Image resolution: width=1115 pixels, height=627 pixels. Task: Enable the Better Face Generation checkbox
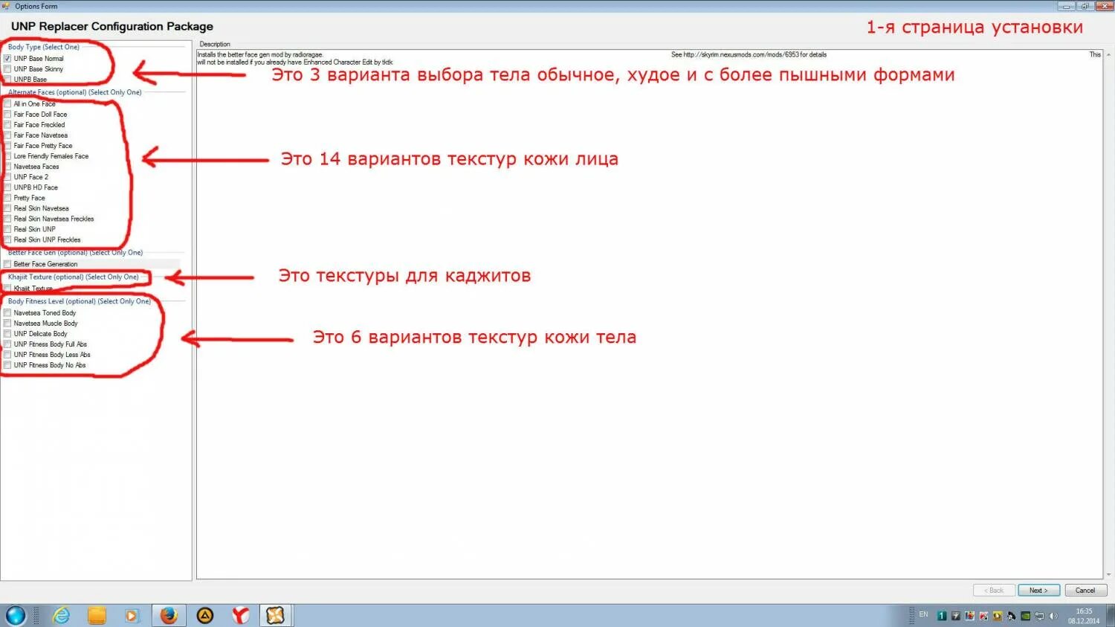point(7,264)
